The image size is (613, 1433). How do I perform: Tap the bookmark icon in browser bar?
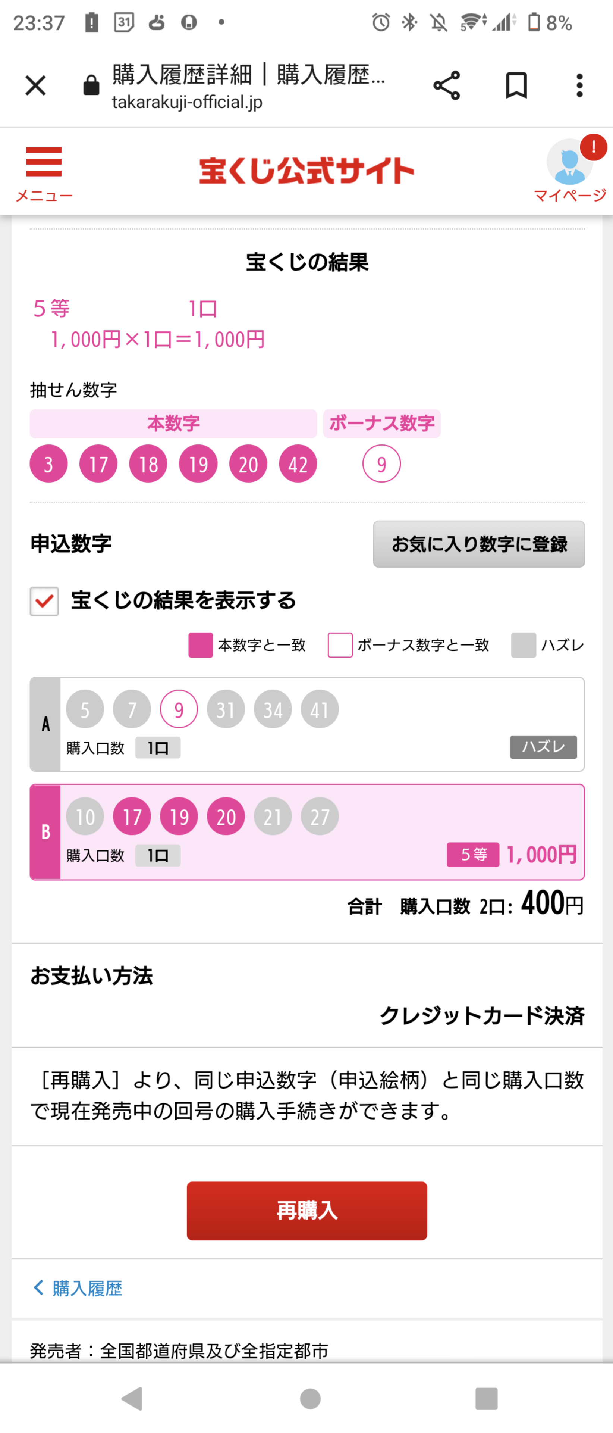(516, 86)
